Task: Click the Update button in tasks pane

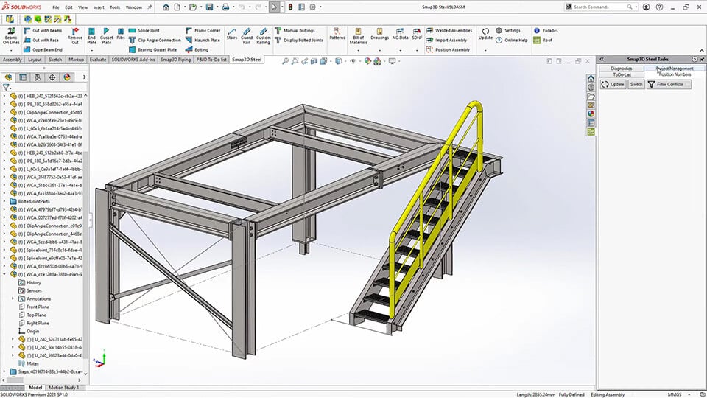Action: point(613,84)
